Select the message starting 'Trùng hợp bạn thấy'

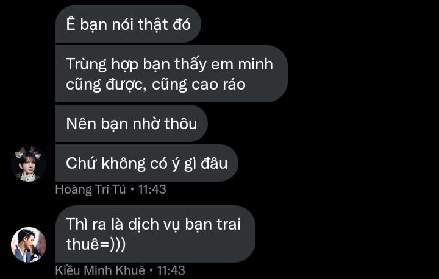coord(171,74)
